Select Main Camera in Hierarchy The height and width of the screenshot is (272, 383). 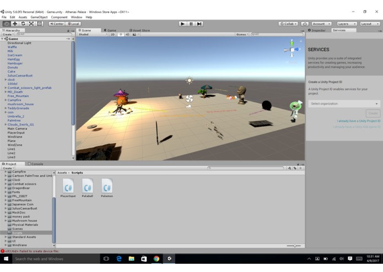(17, 128)
